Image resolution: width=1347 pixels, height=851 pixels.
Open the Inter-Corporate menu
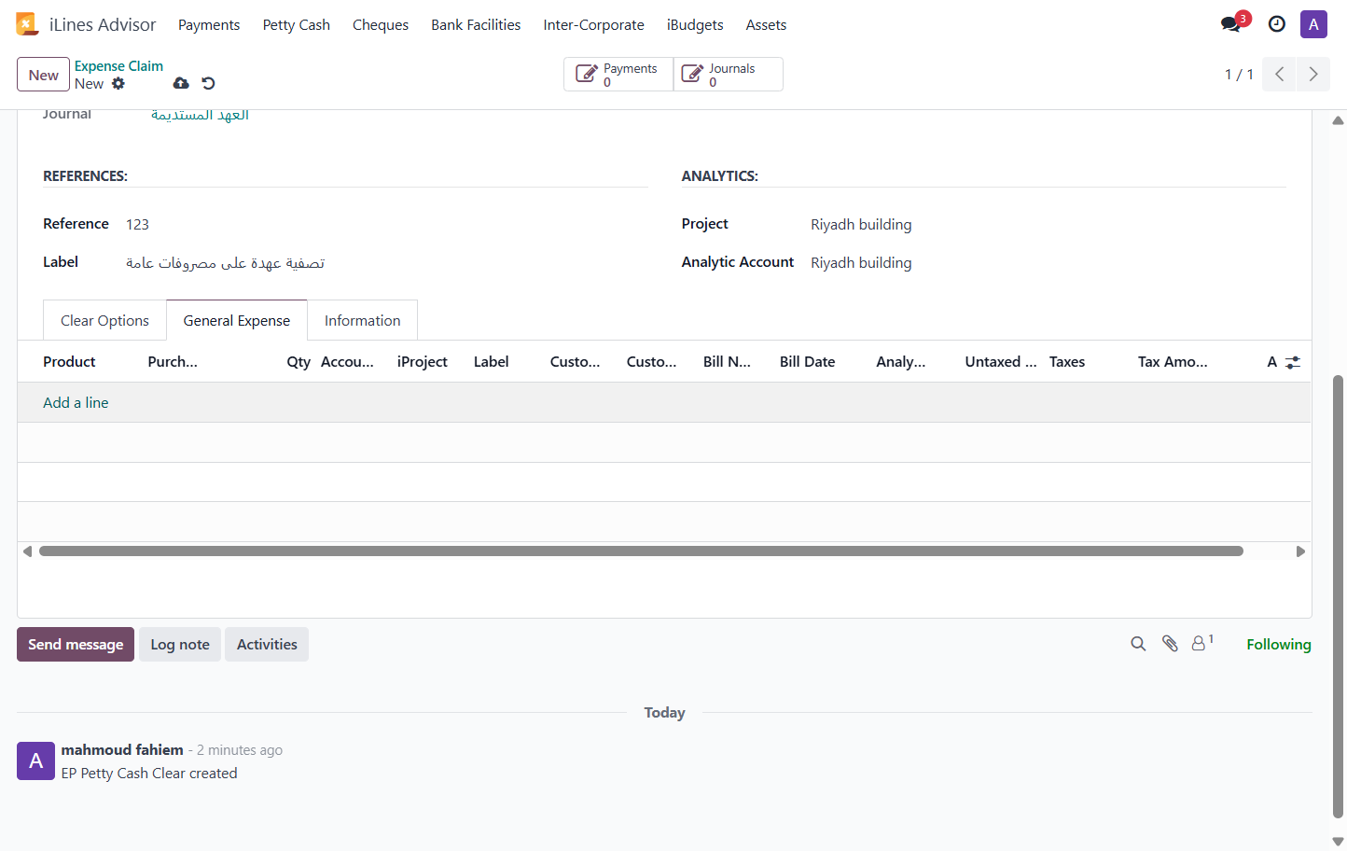[594, 25]
